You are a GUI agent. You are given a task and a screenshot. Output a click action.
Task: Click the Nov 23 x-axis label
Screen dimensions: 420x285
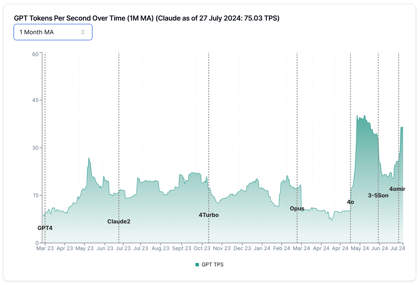pyautogui.click(x=222, y=249)
